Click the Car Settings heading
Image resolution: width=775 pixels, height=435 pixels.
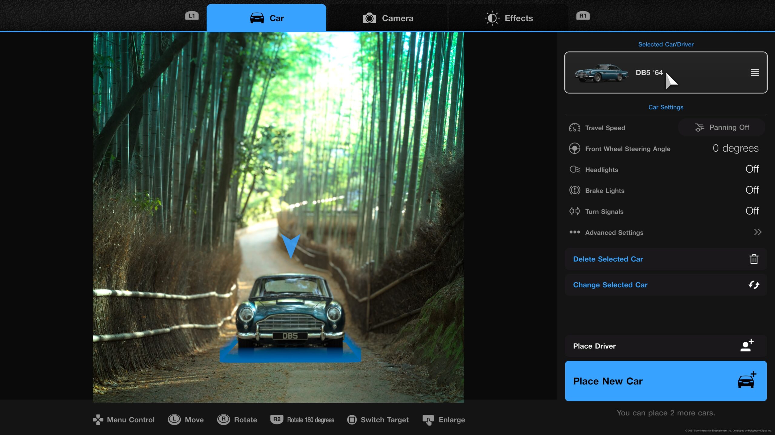click(666, 107)
